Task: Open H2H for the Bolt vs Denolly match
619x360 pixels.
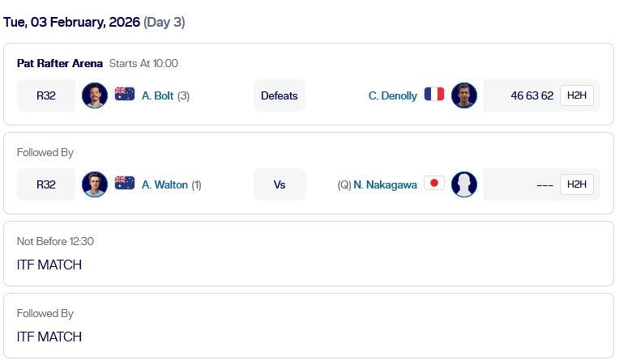Action: point(576,95)
